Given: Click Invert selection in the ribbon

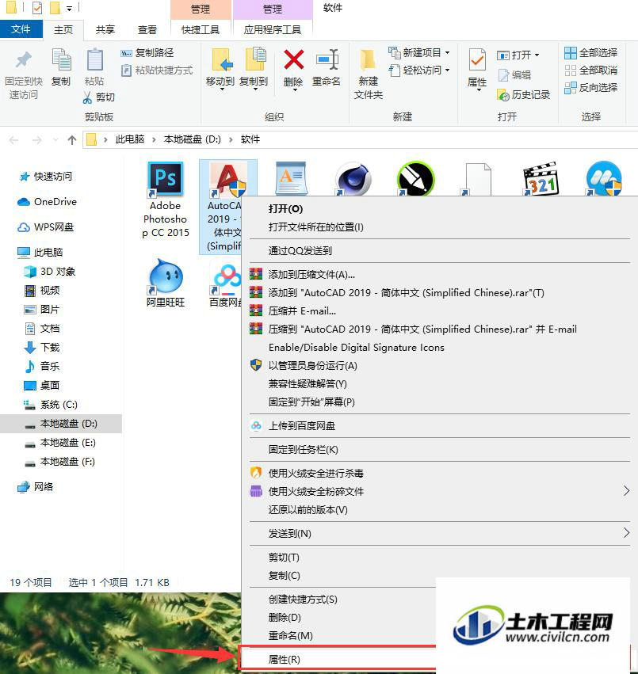Looking at the screenshot, I should [x=591, y=88].
